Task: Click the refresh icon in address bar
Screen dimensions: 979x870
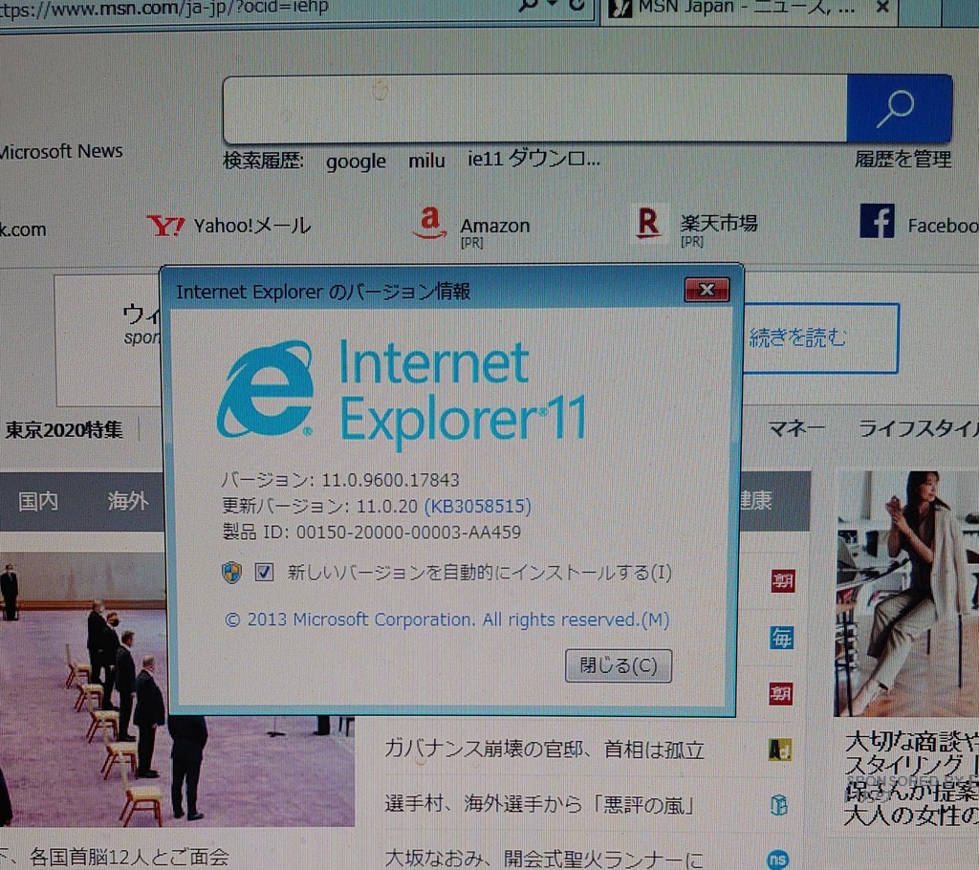Action: [577, 5]
